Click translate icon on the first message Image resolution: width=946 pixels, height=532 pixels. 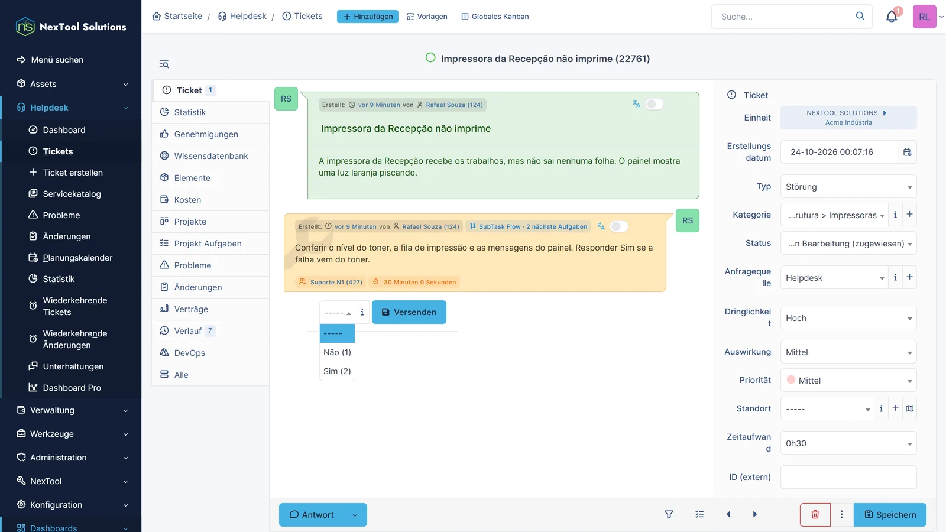(x=636, y=104)
